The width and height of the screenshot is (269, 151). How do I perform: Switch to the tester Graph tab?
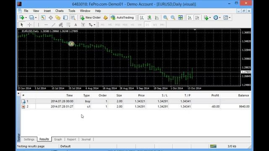58,139
